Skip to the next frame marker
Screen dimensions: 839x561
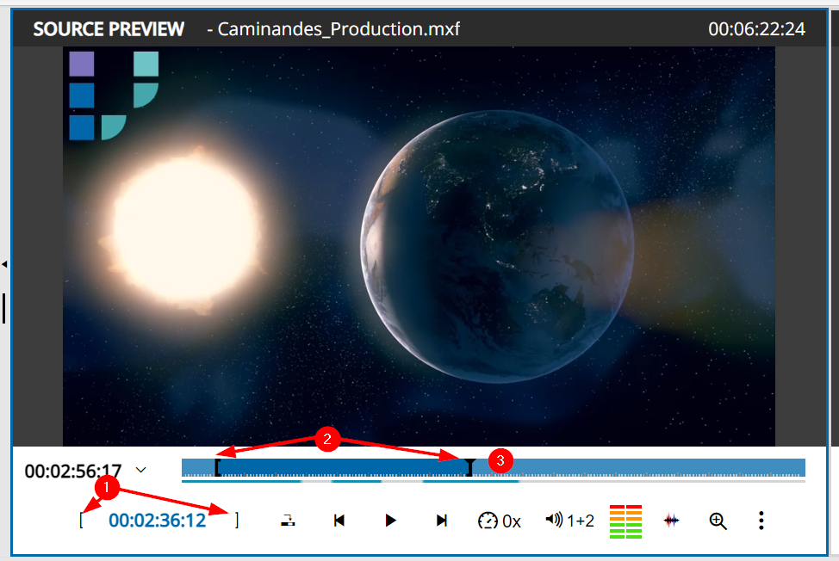click(x=442, y=521)
